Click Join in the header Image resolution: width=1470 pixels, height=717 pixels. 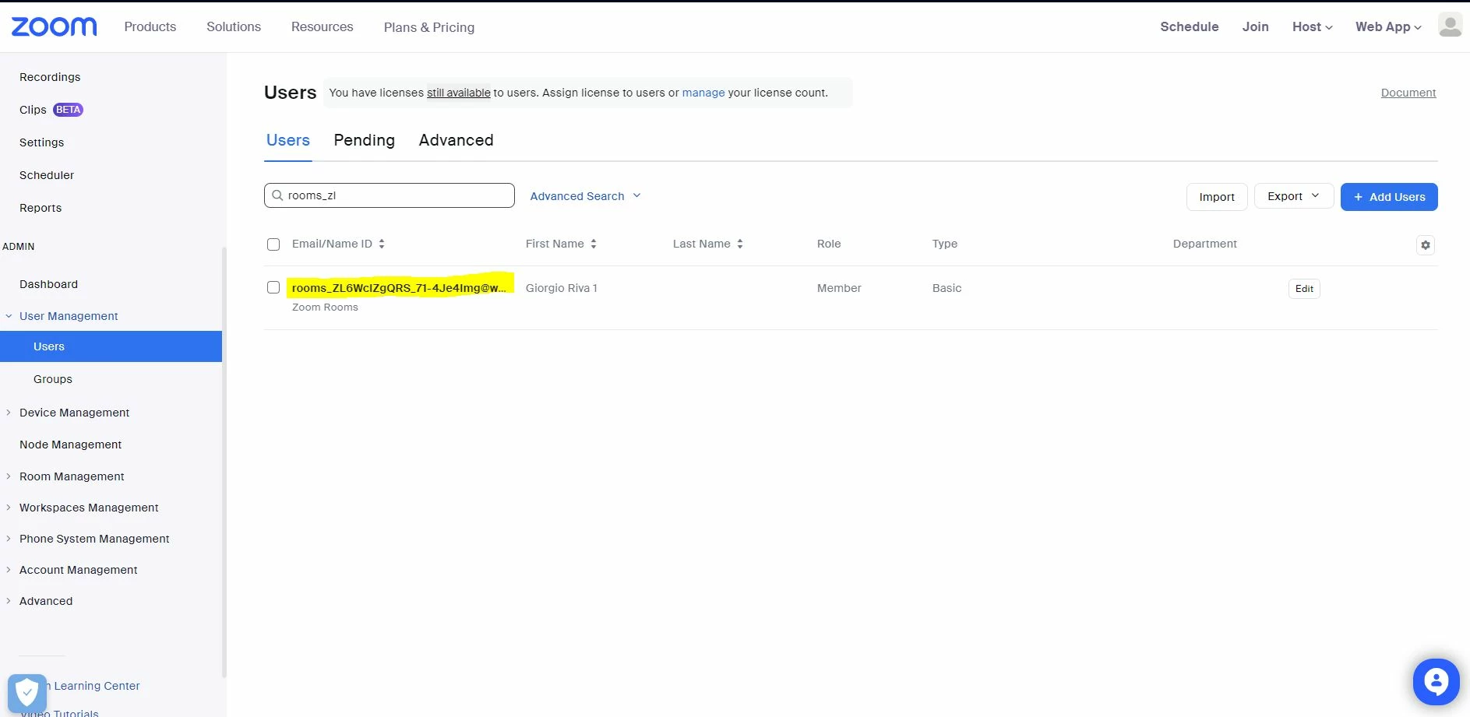click(x=1255, y=26)
